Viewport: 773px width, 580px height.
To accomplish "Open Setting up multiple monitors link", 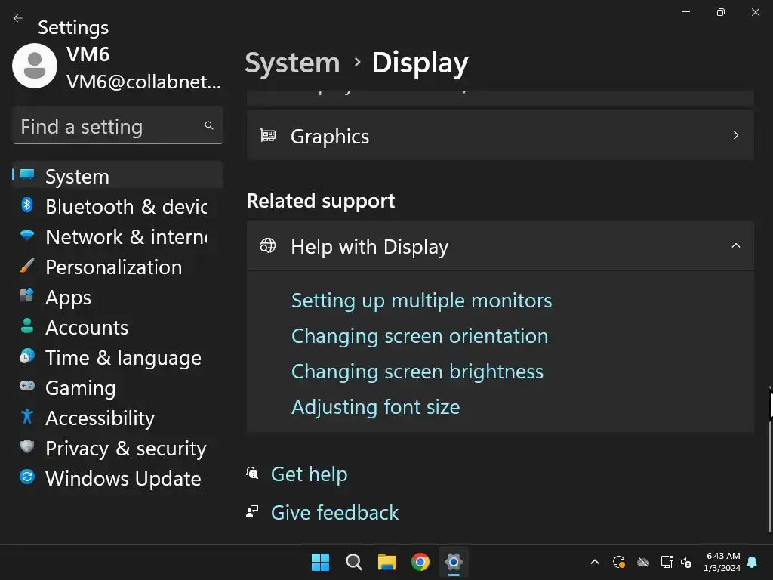I will tap(421, 301).
